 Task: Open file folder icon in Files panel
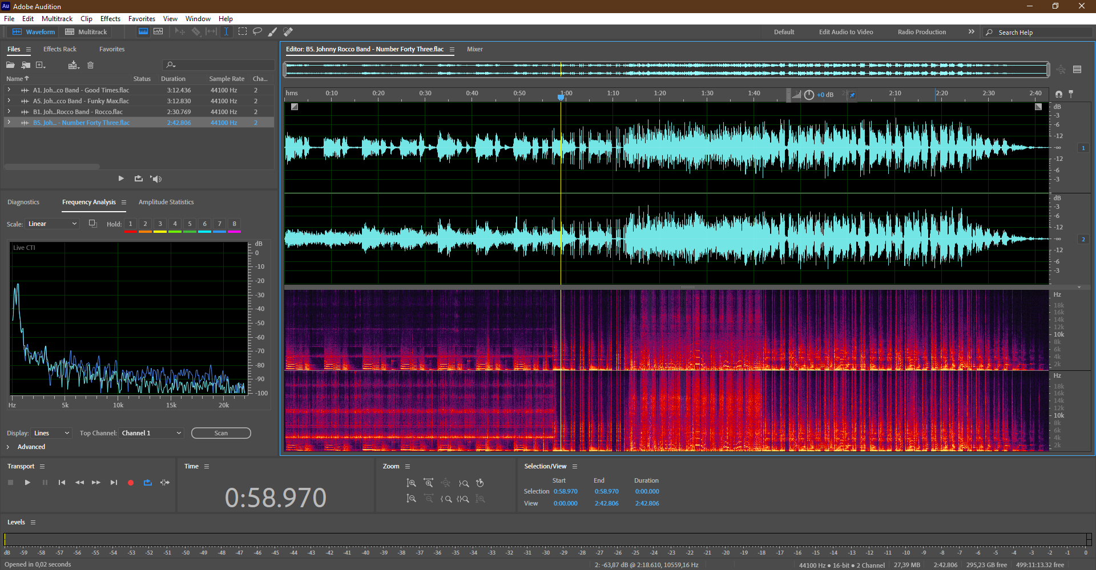click(x=10, y=65)
